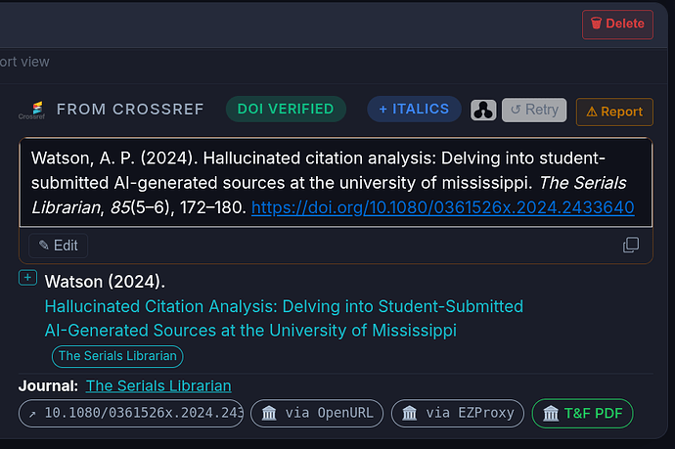Viewport: 675px width, 449px height.
Task: Click the pencil Edit button
Action: click(58, 246)
